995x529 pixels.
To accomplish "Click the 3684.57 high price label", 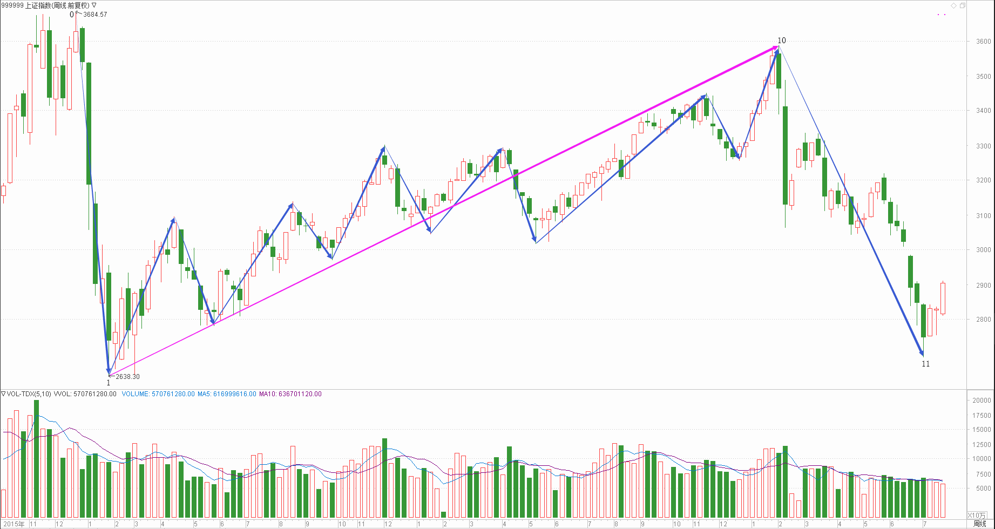I will (x=95, y=15).
